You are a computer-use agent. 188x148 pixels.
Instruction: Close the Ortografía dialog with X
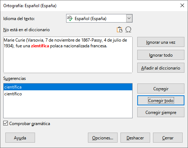point(182,5)
